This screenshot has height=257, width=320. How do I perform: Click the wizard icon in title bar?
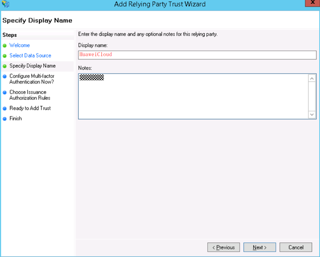tap(5, 4)
